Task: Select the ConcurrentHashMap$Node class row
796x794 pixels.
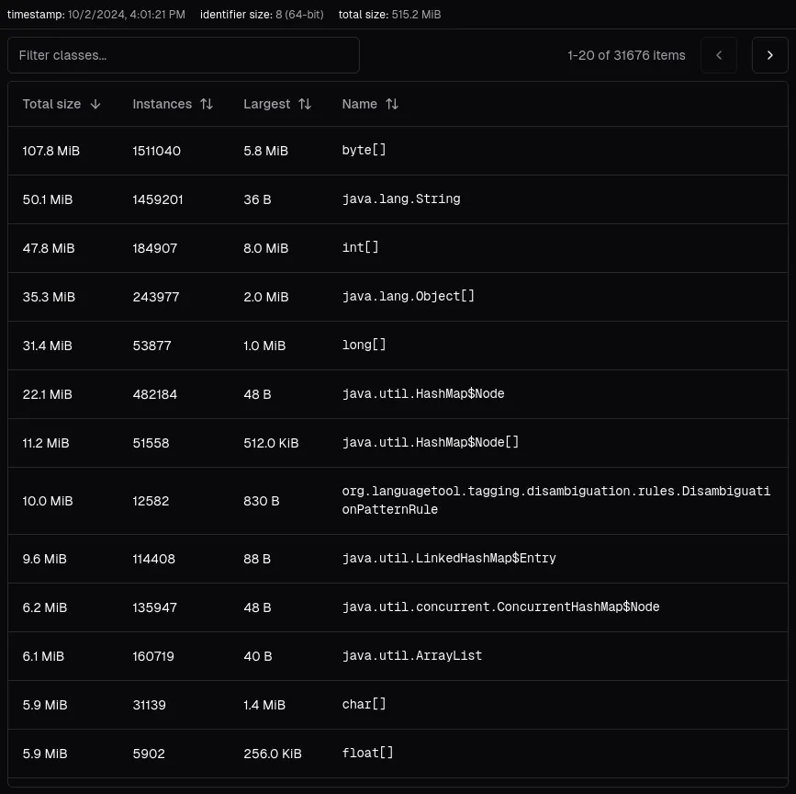Action: pos(500,607)
